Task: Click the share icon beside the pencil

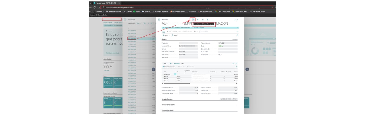Action: (198, 19)
